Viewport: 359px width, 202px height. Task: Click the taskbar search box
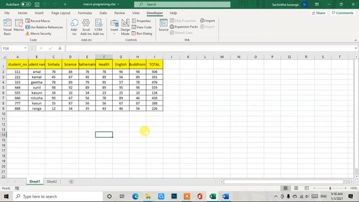[x=58, y=196]
